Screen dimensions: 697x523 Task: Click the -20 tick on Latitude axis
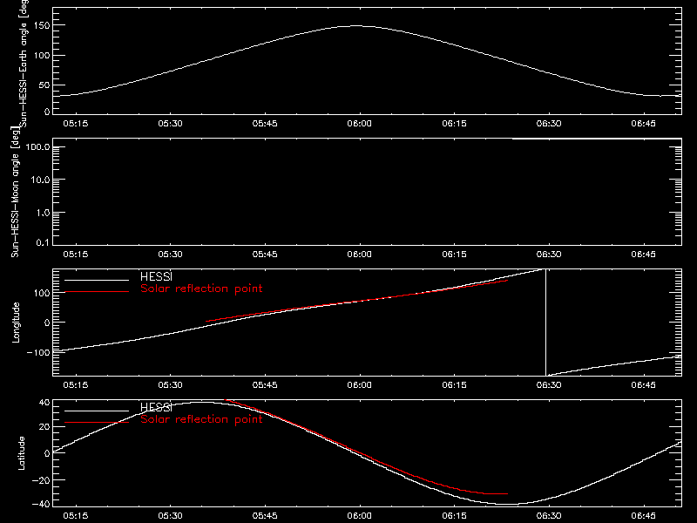point(41,480)
